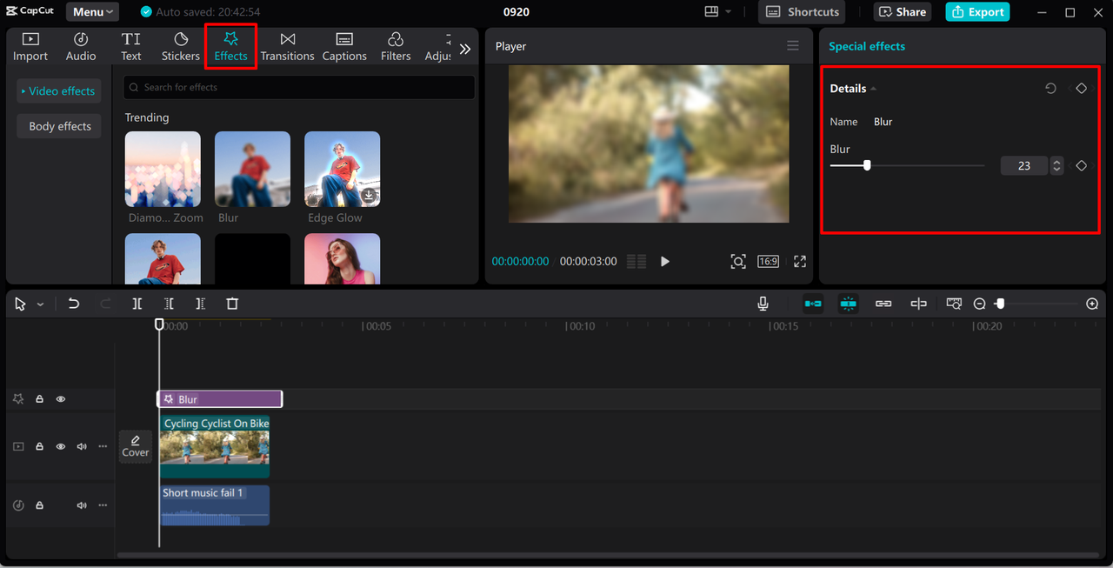The width and height of the screenshot is (1113, 568).
Task: Expand more tabs with double chevron
Action: click(465, 49)
